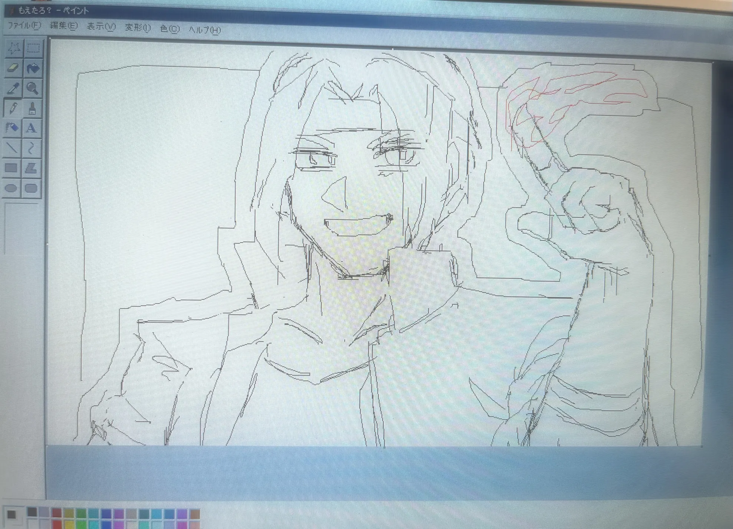The image size is (733, 529).
Task: Pick the dark red palette swatch
Action: tap(56, 513)
